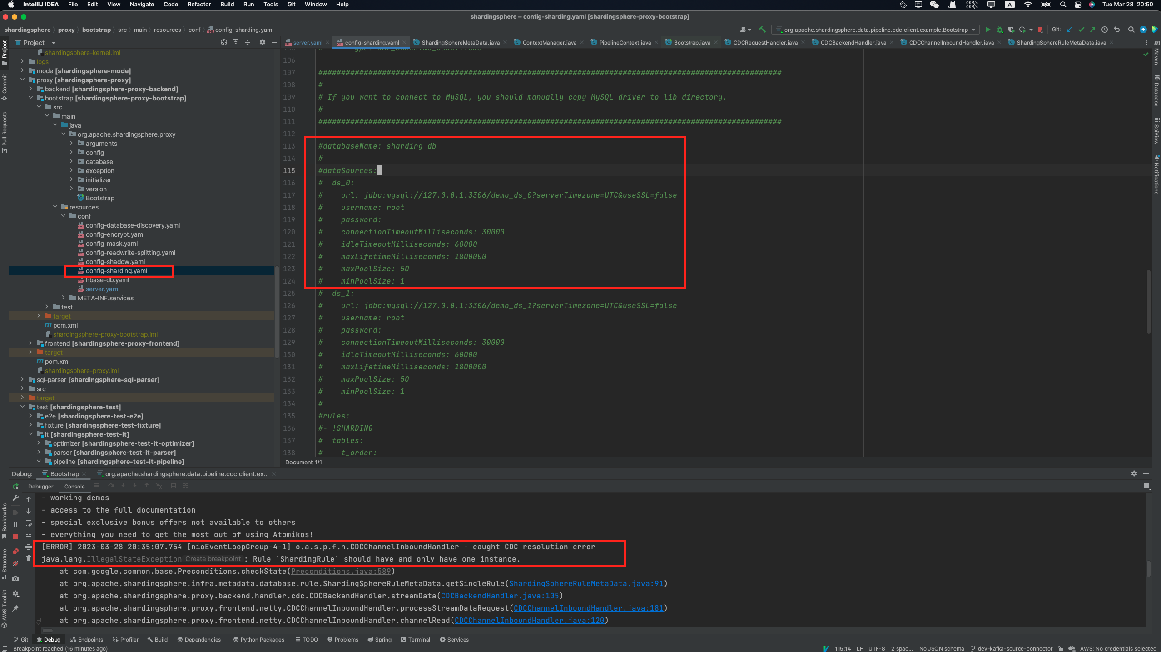Open the Terminal tool window at bottom
Viewport: 1161px width, 652px height.
tap(415, 639)
